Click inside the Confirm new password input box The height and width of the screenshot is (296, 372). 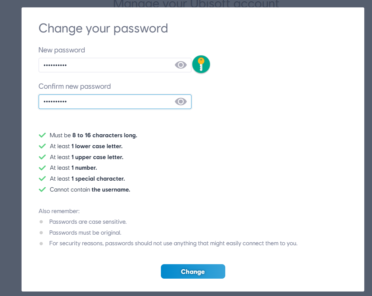pos(97,102)
